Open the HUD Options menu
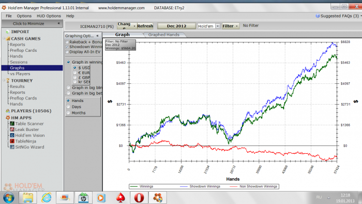 point(49,16)
